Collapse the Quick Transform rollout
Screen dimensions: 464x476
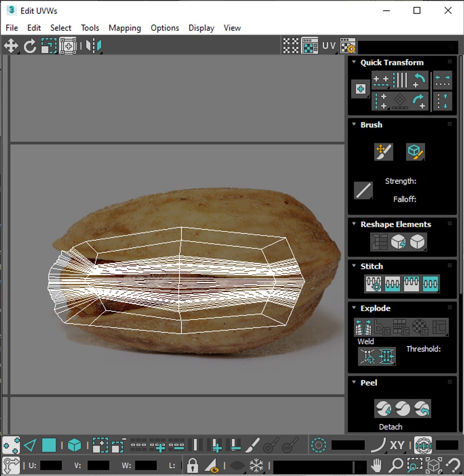354,62
